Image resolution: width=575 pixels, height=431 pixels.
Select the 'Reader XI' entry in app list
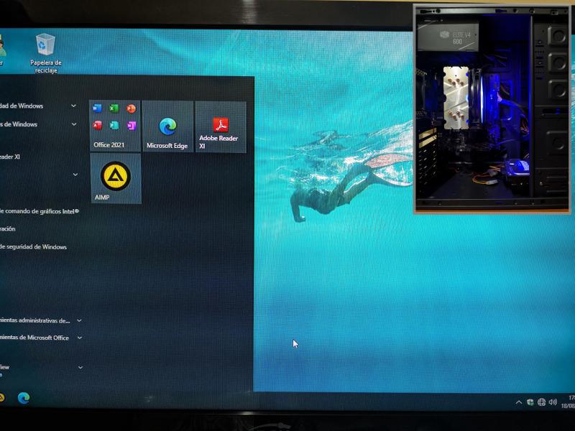(10, 157)
